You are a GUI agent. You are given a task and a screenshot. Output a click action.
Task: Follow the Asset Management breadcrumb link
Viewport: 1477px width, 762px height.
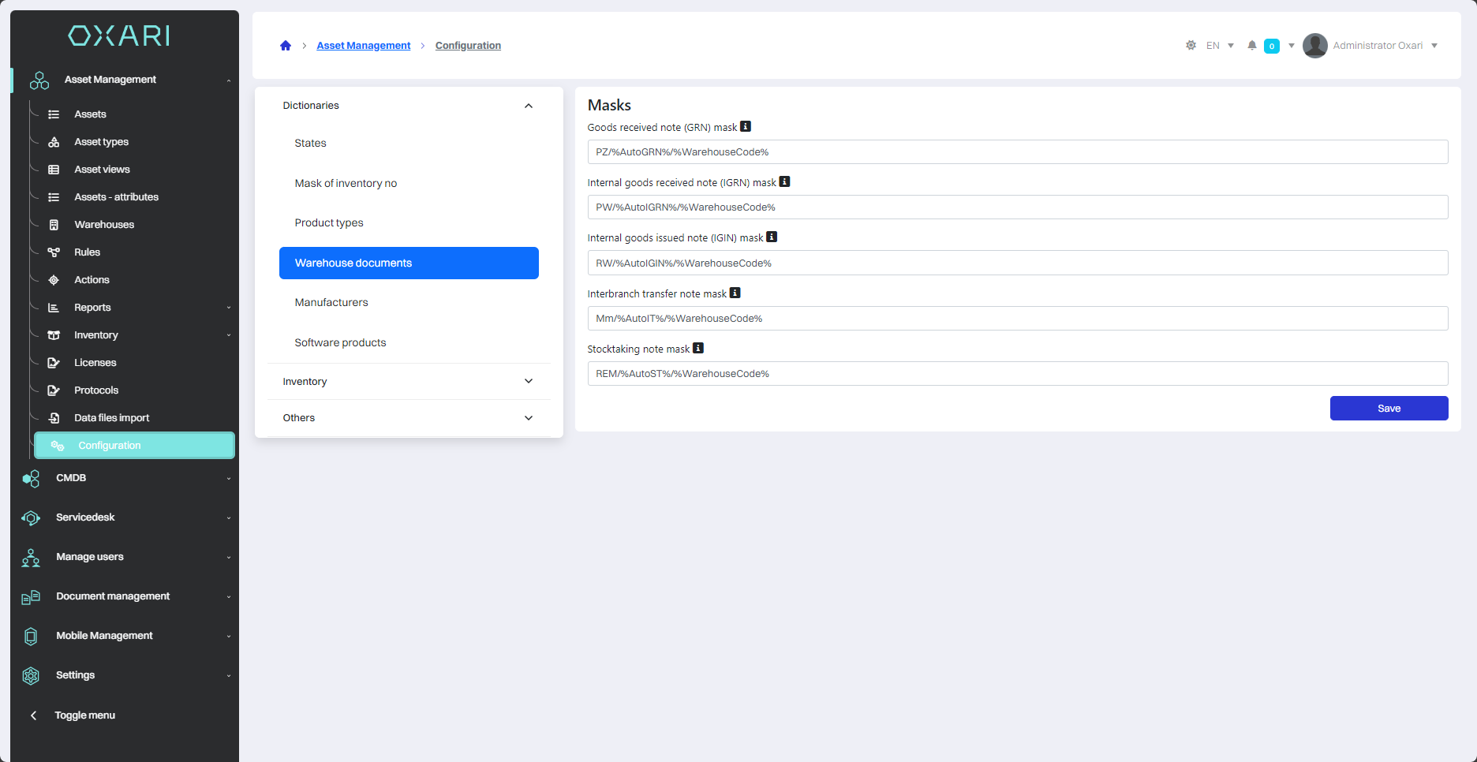[x=363, y=46]
